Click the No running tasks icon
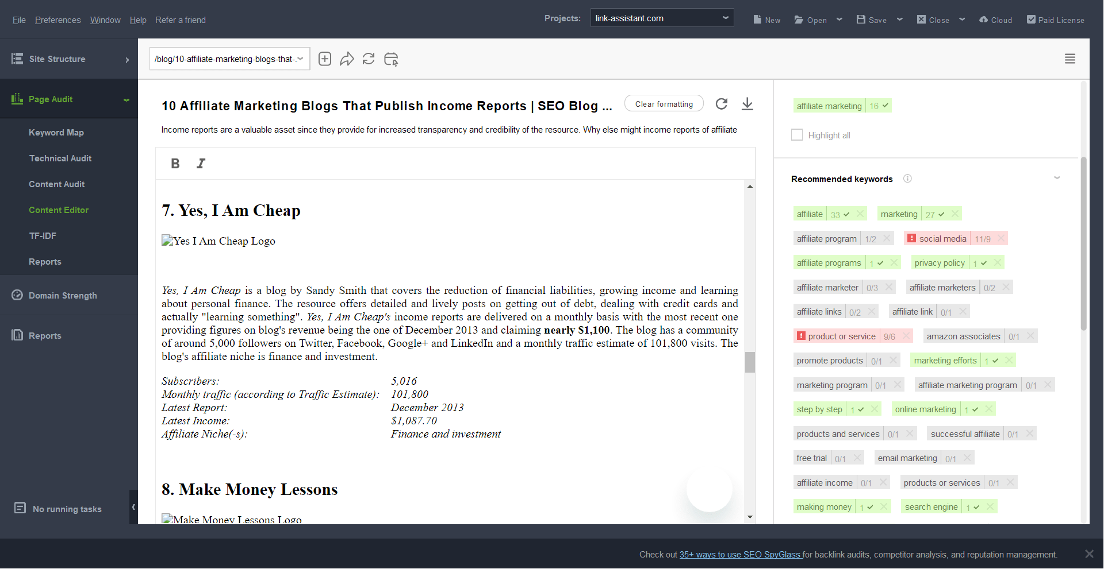 point(20,508)
